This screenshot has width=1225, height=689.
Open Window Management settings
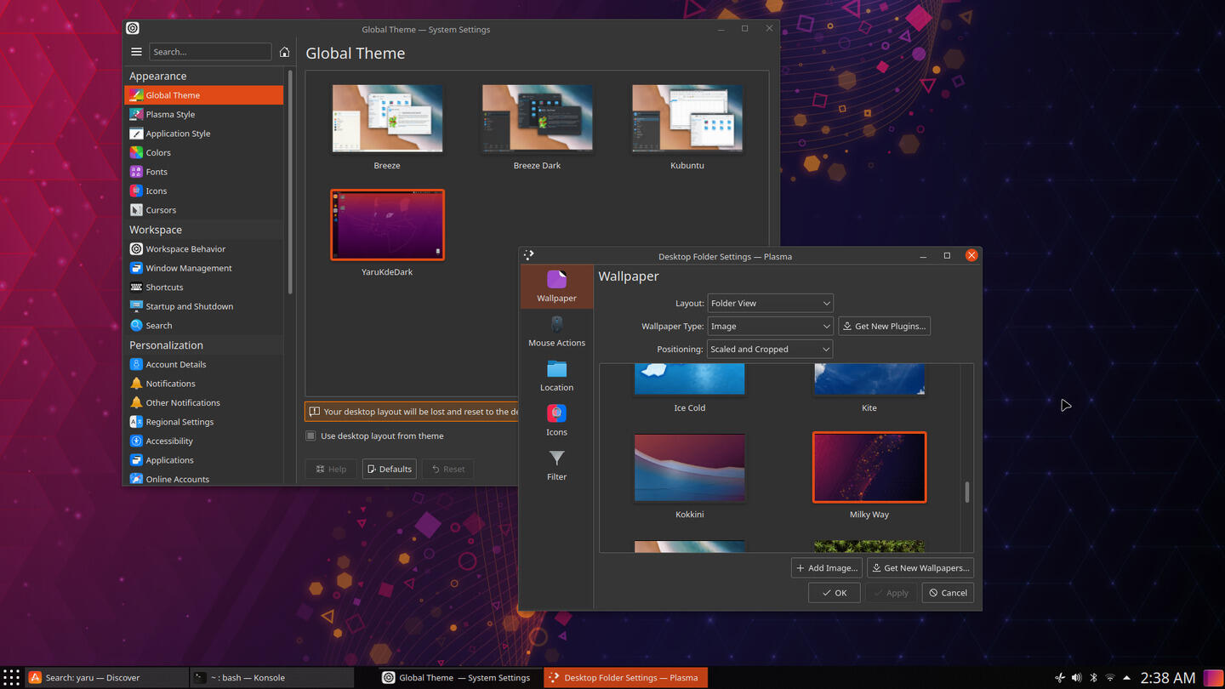(203, 268)
